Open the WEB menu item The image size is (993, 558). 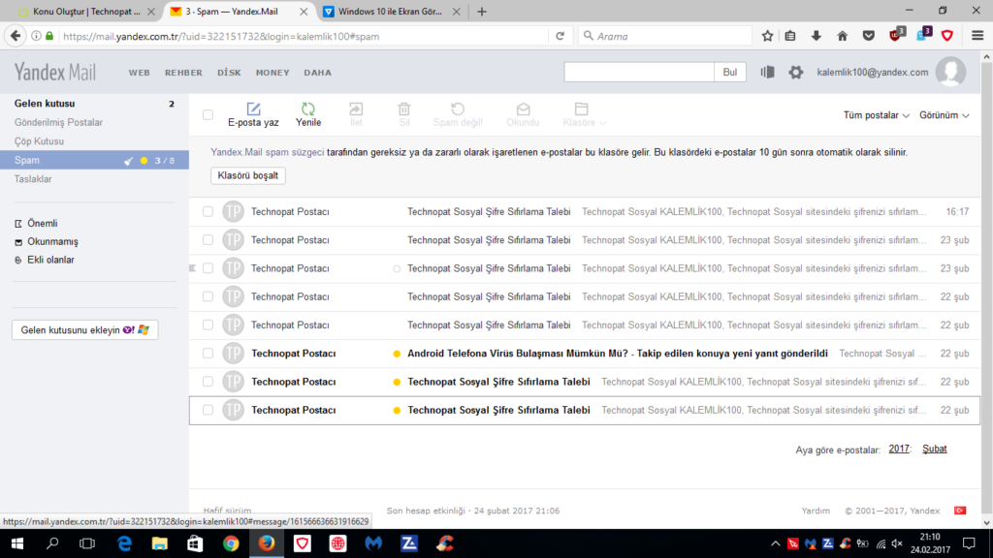[140, 73]
